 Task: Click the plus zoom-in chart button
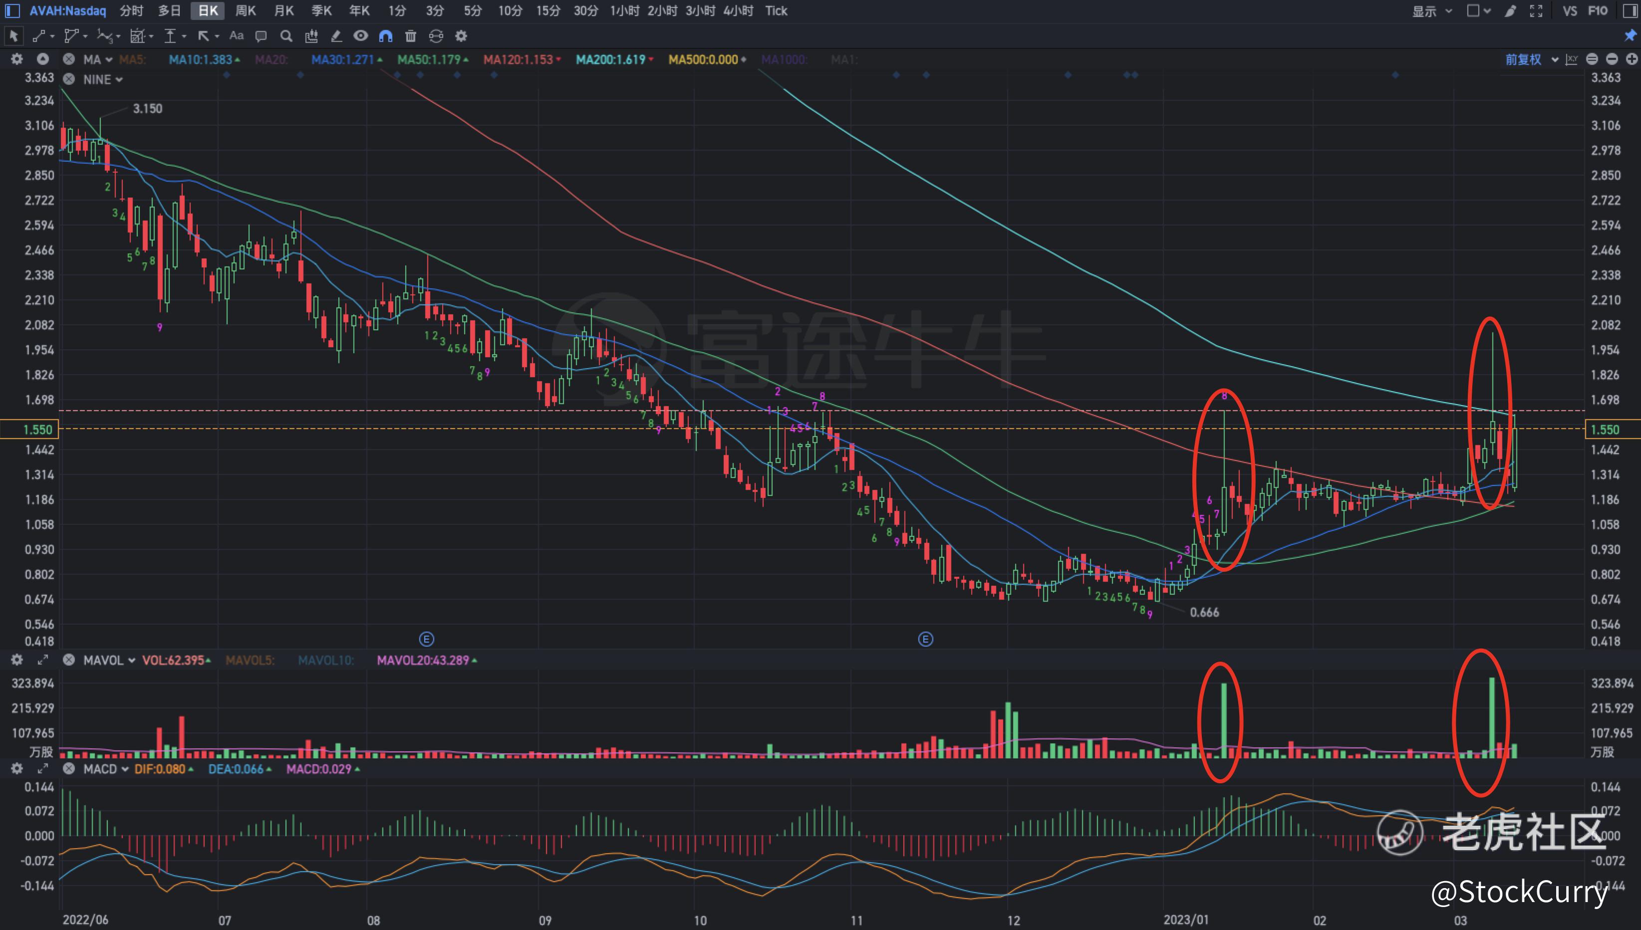click(1632, 59)
